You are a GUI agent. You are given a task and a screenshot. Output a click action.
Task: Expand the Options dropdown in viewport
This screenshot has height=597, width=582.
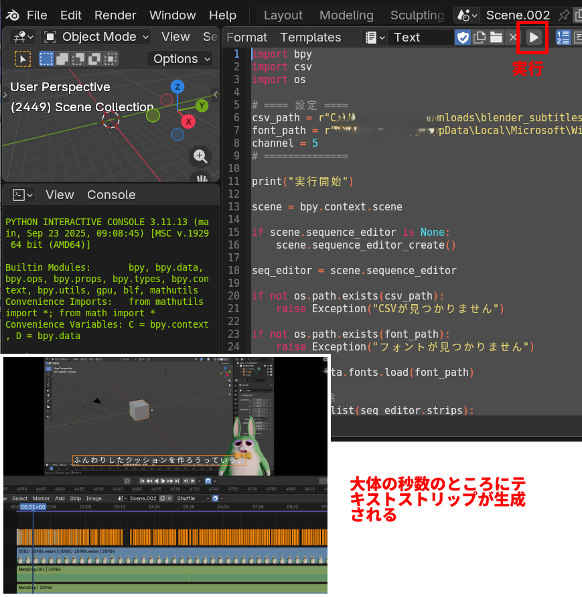(179, 59)
